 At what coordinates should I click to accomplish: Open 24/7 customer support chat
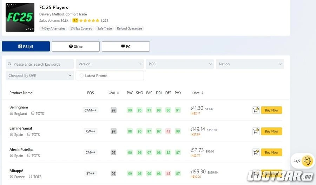coord(307,161)
